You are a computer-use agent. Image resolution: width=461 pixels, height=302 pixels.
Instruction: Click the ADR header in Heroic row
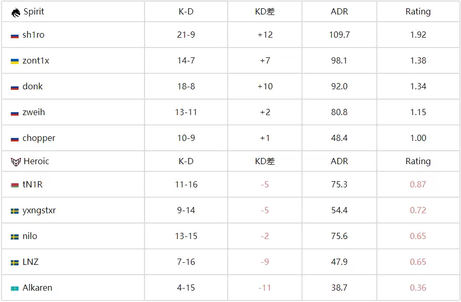pos(339,162)
